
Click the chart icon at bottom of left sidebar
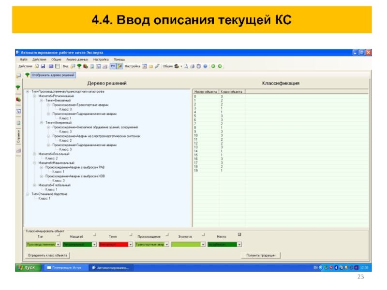click(18, 151)
